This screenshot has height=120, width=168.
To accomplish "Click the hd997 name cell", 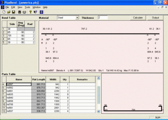I will pyautogui.click(x=18, y=84).
